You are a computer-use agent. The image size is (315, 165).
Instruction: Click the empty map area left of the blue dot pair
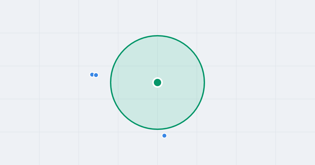(x=52, y=75)
